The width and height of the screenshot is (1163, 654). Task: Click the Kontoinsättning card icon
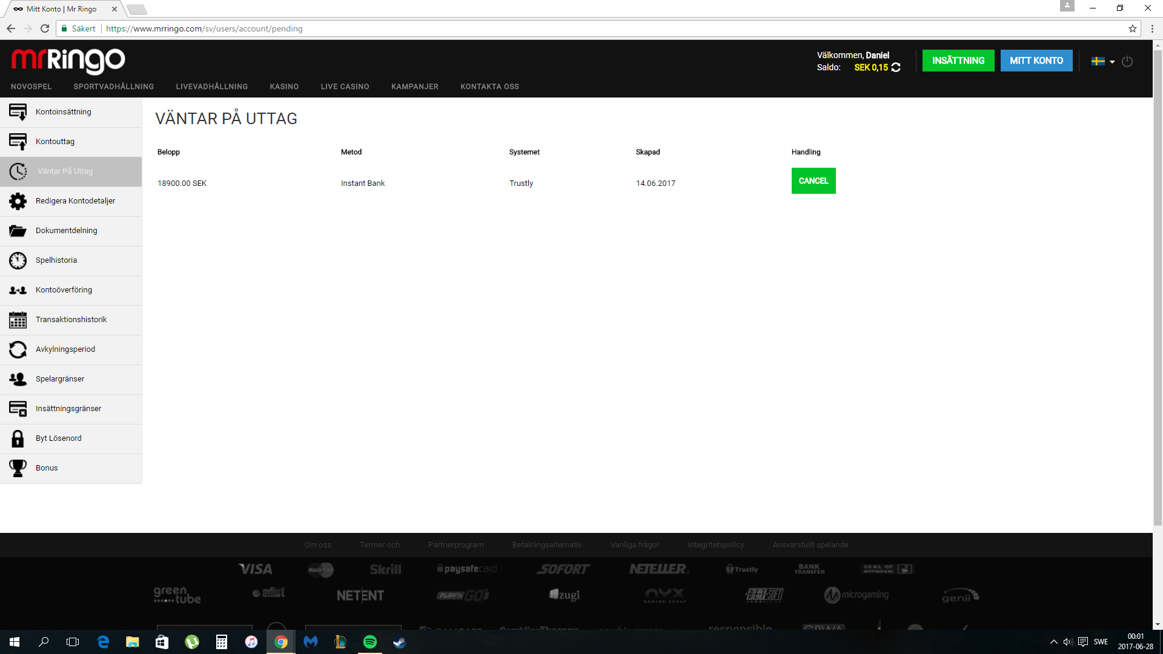click(x=18, y=112)
